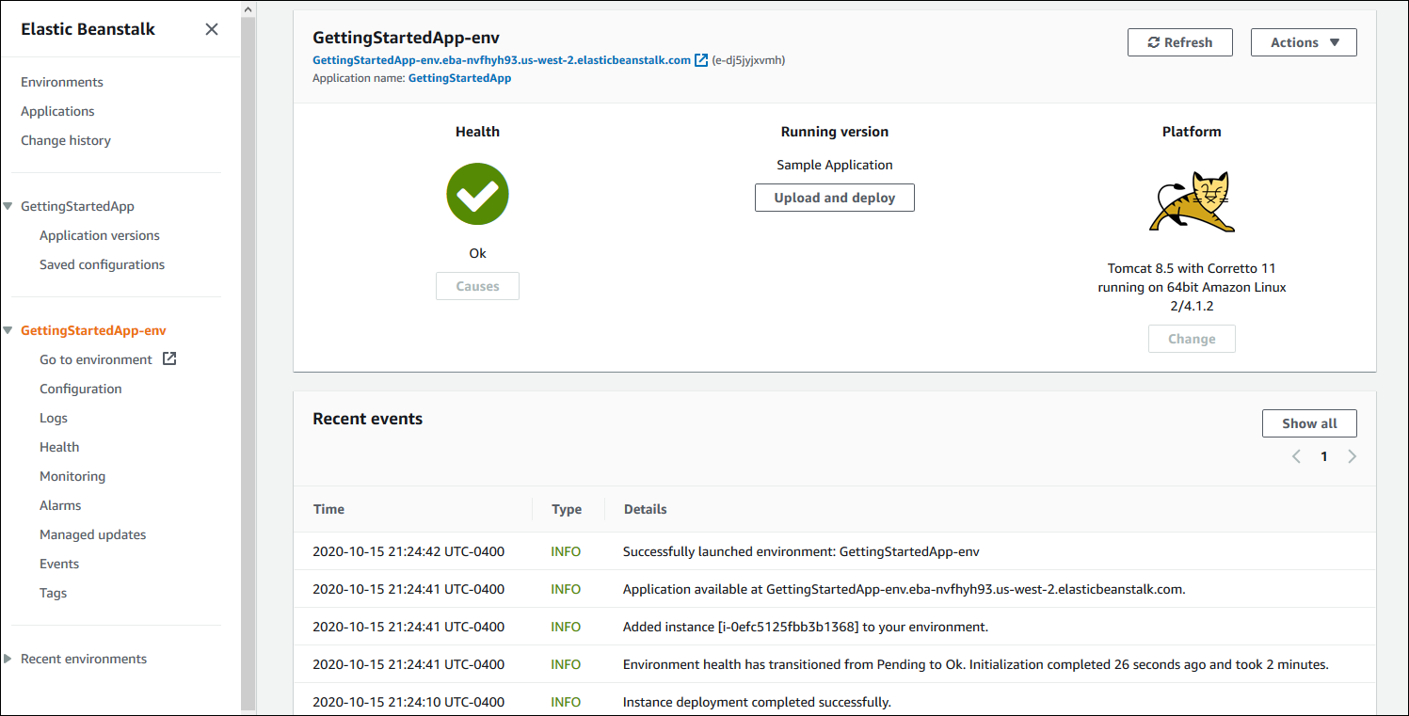This screenshot has height=716, width=1409.
Task: Click the green health checkmark icon
Action: (x=477, y=194)
